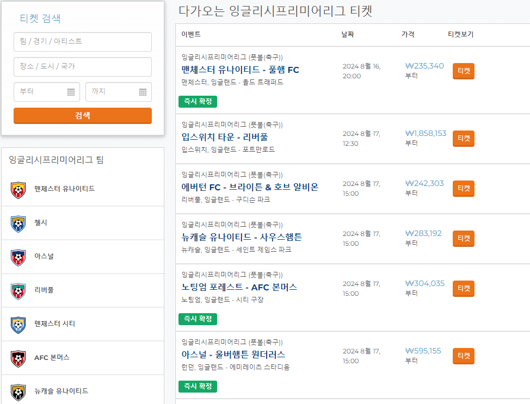Screen dimensions: 530x404
Task: Open the calendar icon in 까지 field
Action: (143, 92)
